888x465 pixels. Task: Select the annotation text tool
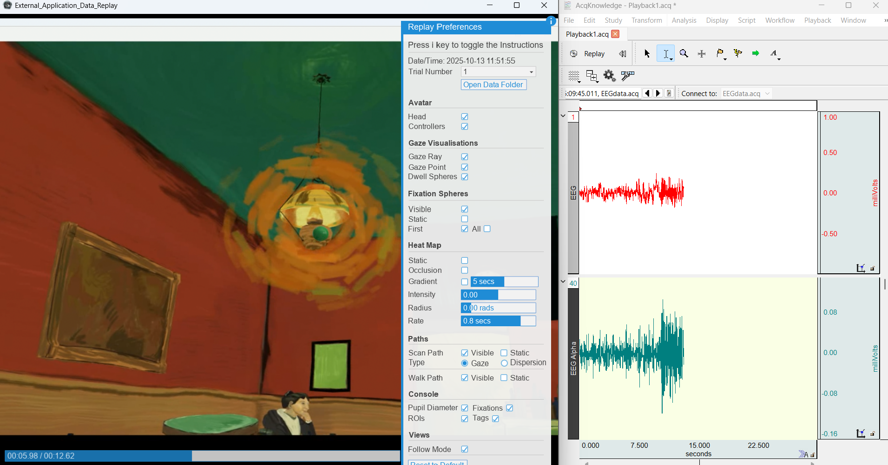click(774, 54)
